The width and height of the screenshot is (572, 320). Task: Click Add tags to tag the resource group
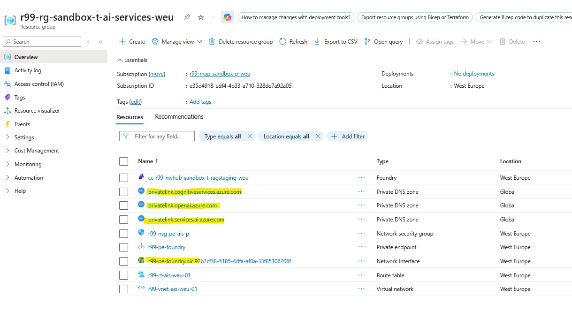200,101
